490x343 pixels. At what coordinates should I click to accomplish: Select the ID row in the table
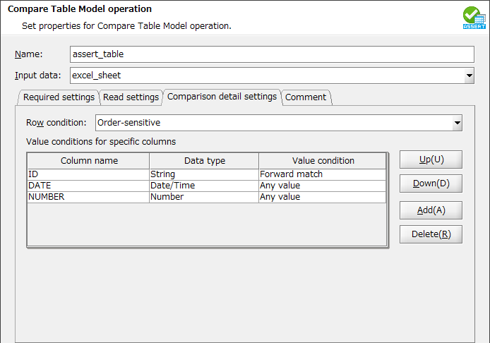(x=88, y=174)
